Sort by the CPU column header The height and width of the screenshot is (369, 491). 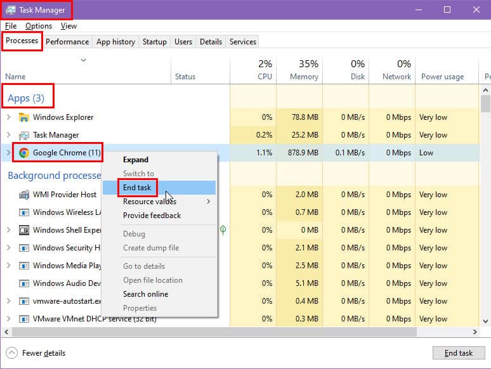pos(253,70)
